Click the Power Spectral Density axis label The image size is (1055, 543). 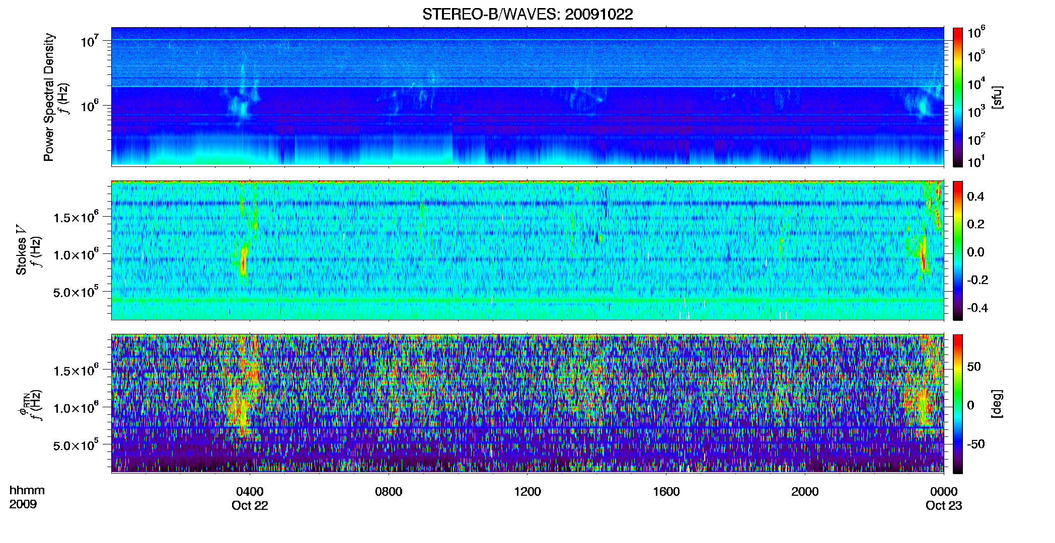49,97
